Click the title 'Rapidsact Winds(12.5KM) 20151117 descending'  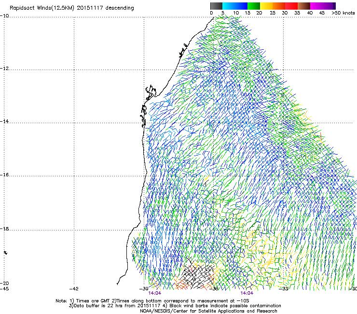72,8
